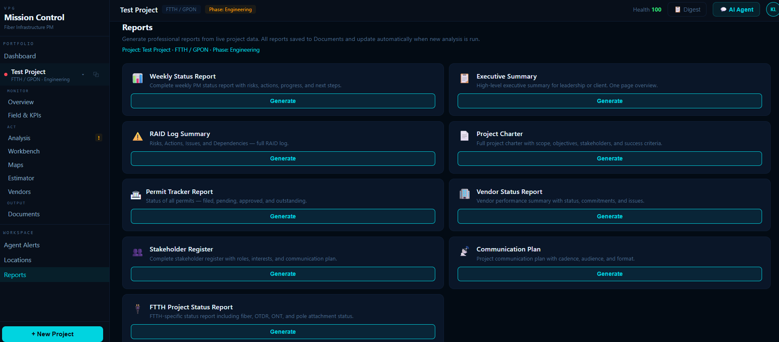Open the AI Agent panel
779x342 pixels.
tap(736, 10)
